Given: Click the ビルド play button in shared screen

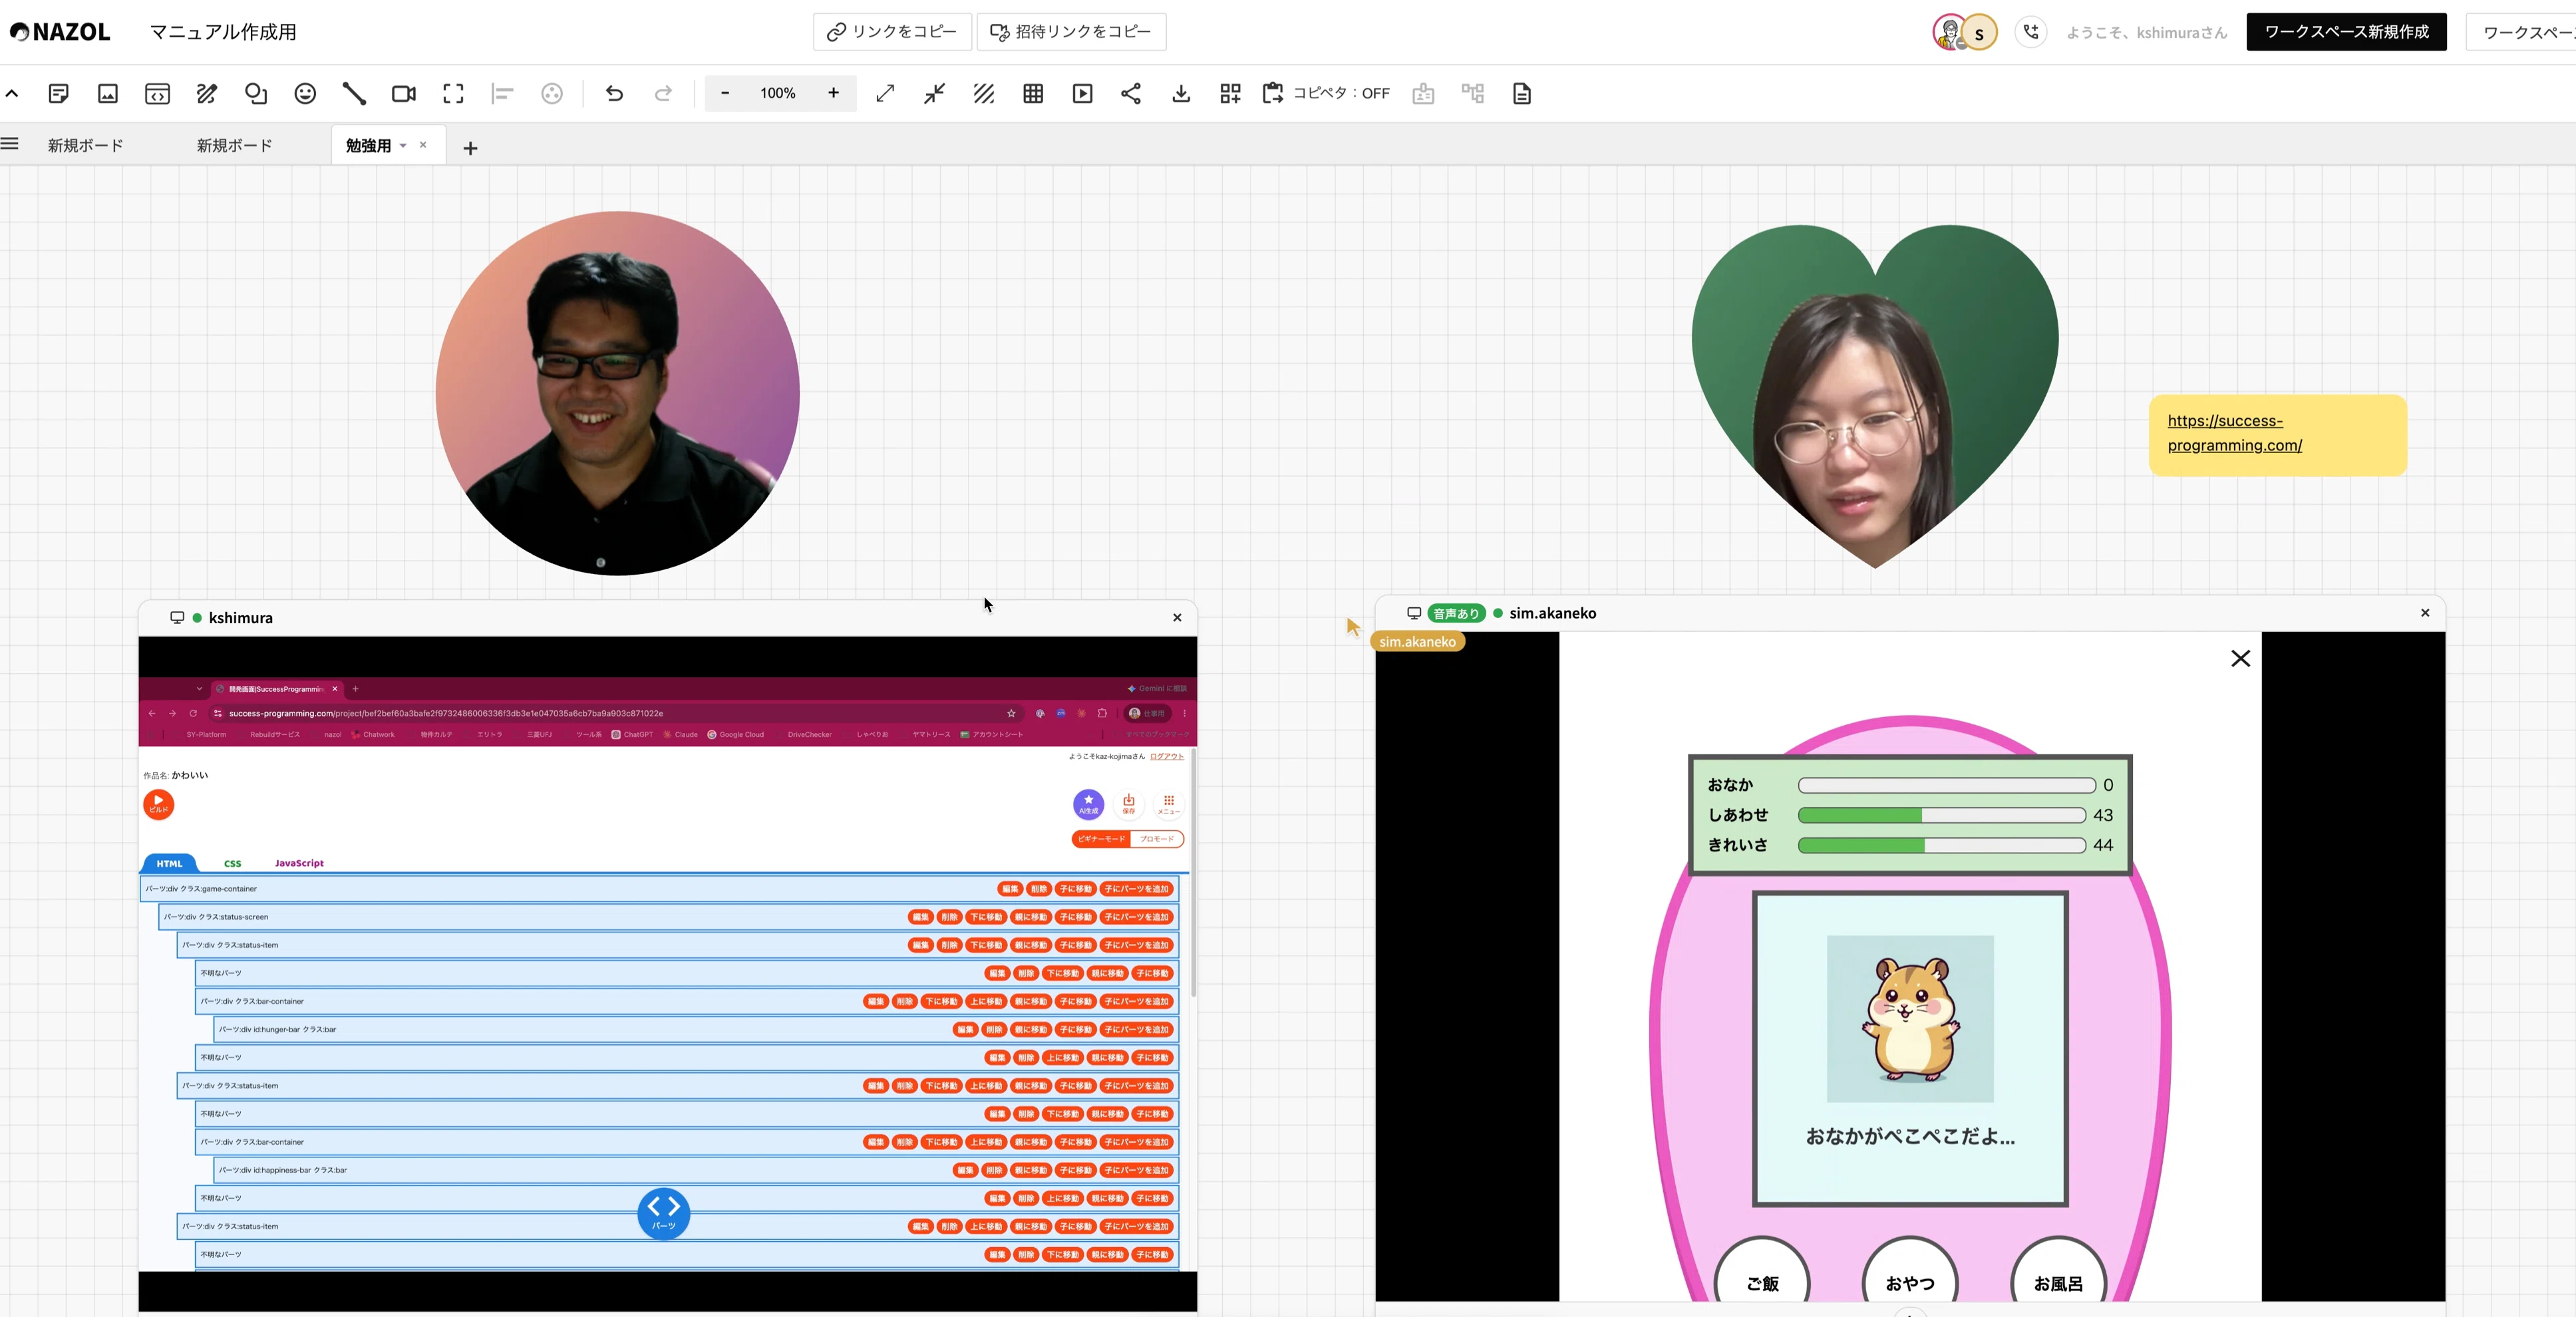Looking at the screenshot, I should click(158, 804).
